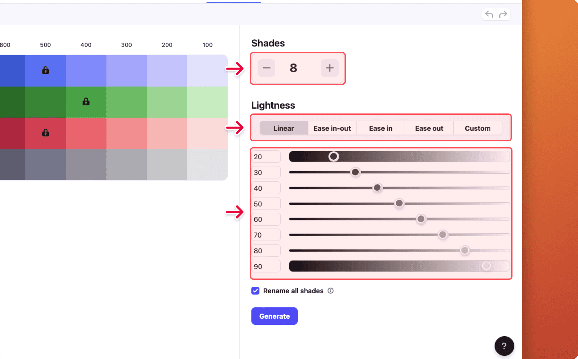Image resolution: width=578 pixels, height=359 pixels.
Task: Increase shades count with plus button
Action: coord(329,68)
